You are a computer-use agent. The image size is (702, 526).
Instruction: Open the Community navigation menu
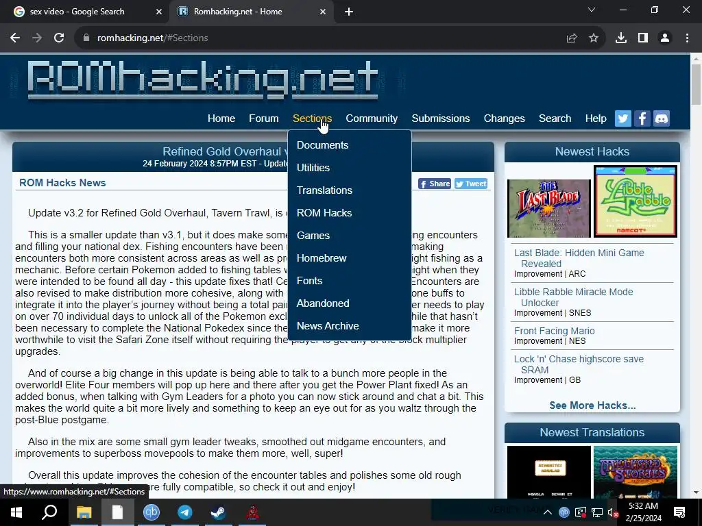click(x=372, y=118)
